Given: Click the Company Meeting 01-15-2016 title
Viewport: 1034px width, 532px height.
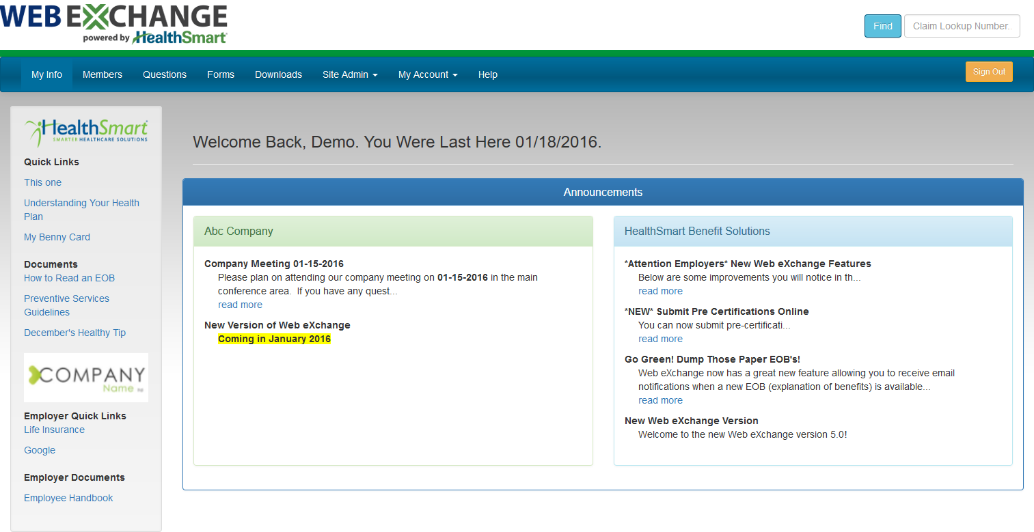Looking at the screenshot, I should (274, 264).
